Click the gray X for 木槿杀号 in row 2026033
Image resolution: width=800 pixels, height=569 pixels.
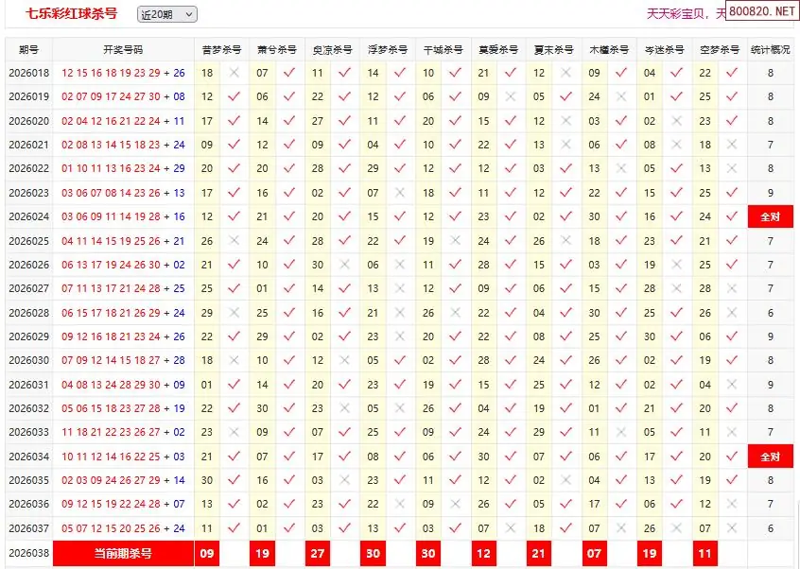(x=621, y=433)
